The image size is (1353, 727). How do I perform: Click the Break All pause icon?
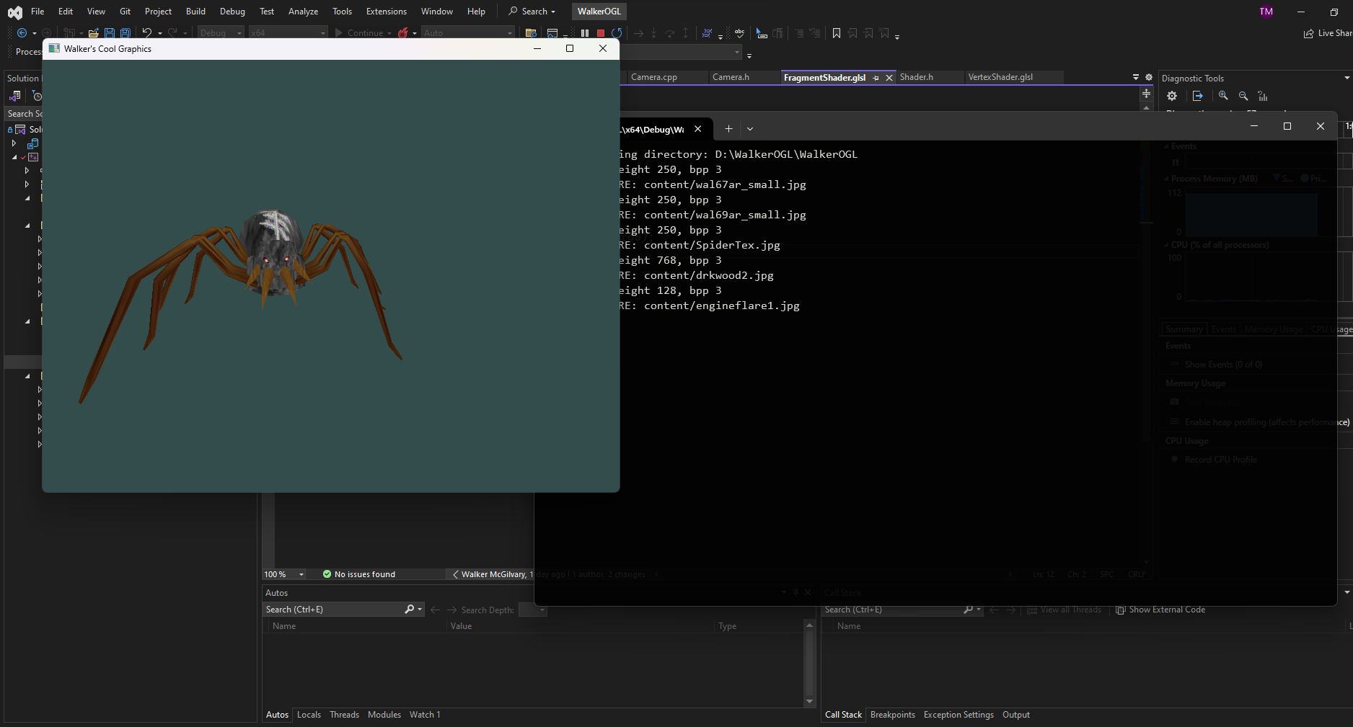click(585, 33)
